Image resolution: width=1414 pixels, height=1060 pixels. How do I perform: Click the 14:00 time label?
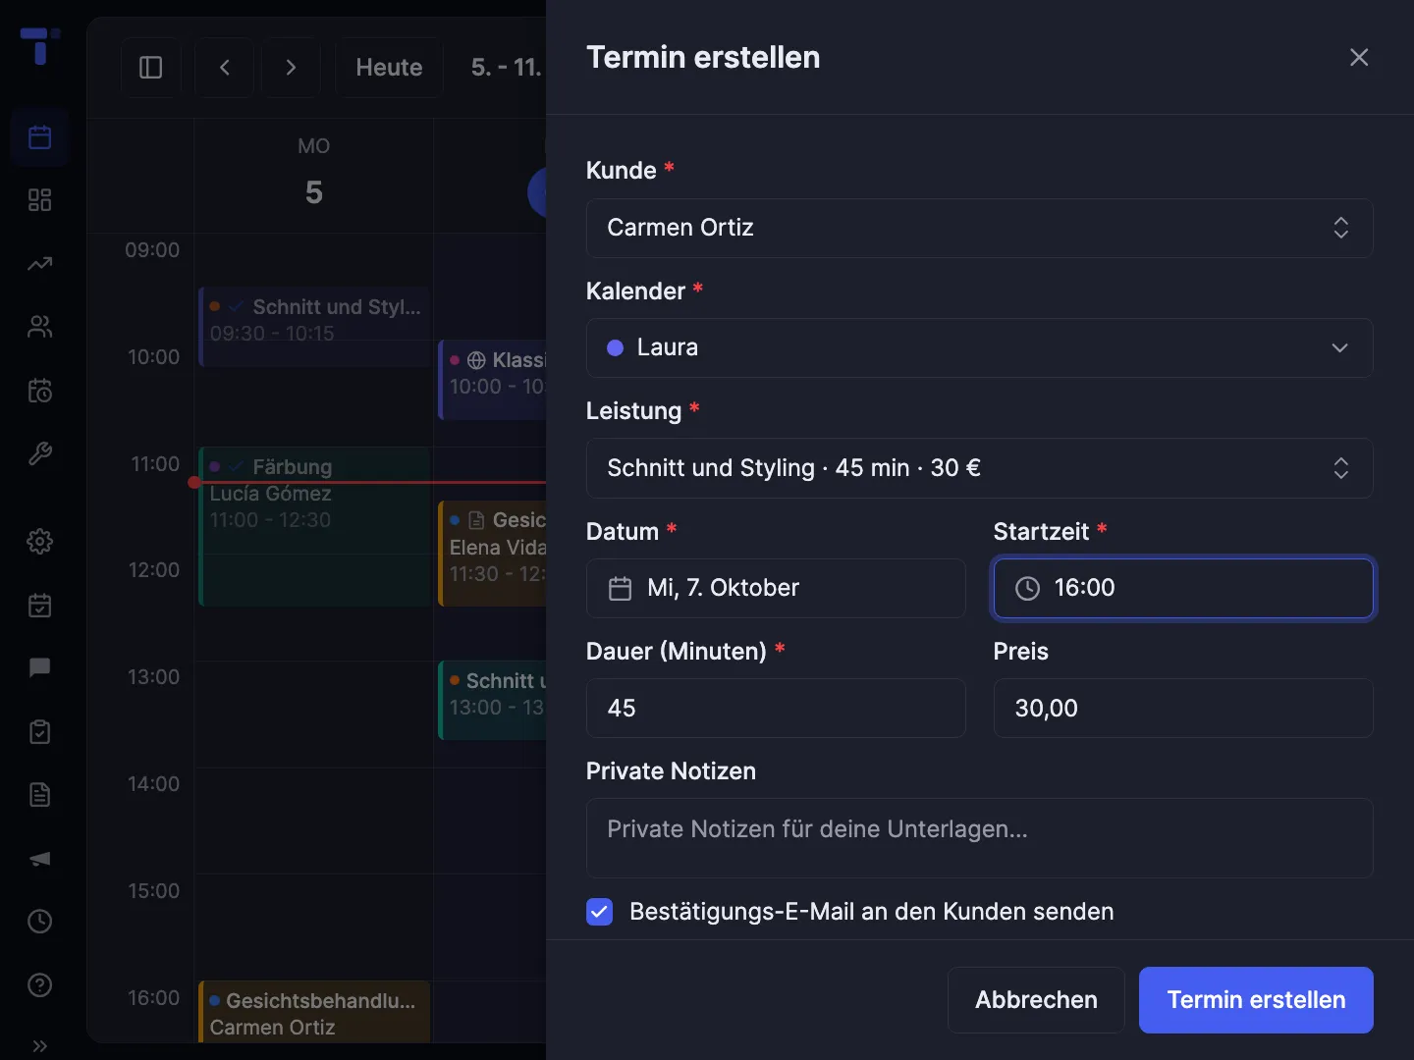click(153, 784)
